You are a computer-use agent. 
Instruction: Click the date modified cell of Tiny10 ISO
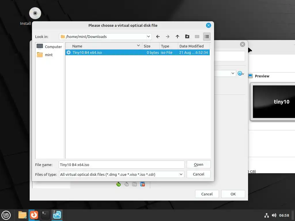tap(193, 52)
